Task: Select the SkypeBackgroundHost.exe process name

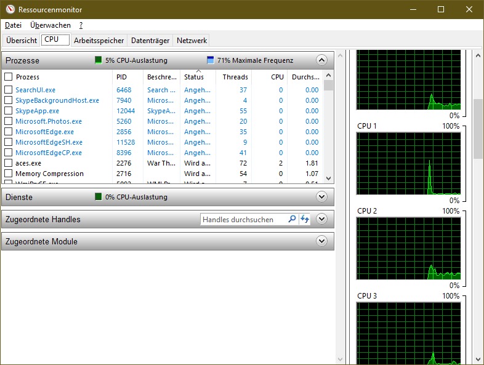Action: pyautogui.click(x=57, y=100)
